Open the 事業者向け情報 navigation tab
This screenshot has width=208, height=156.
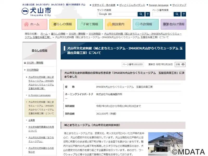173,24
